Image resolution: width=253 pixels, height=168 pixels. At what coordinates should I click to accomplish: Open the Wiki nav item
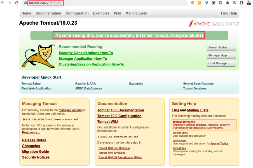point(118,13)
